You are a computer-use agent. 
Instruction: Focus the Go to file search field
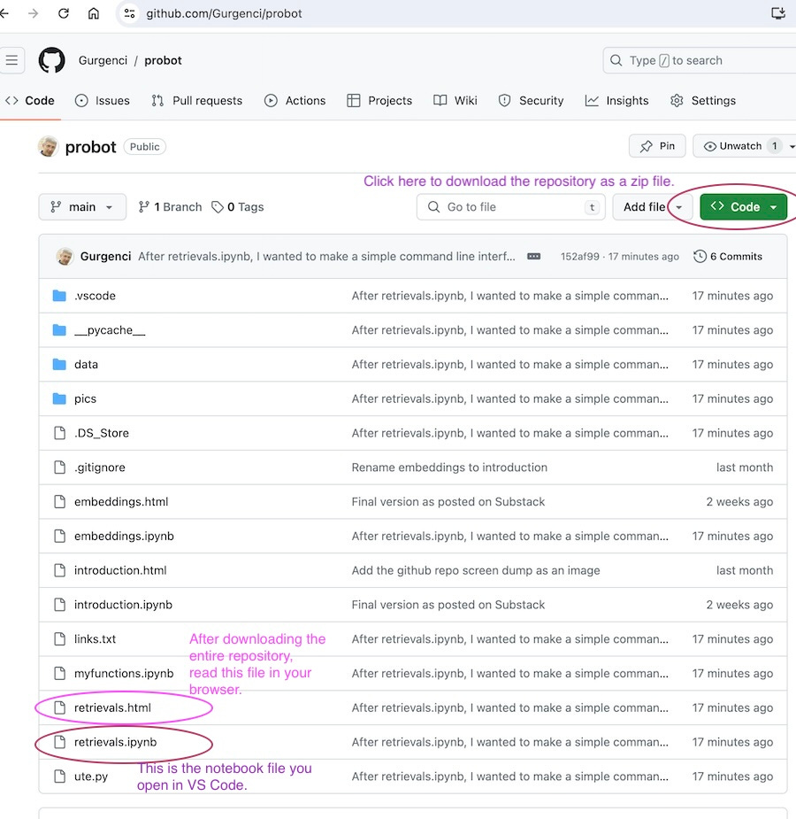click(510, 207)
